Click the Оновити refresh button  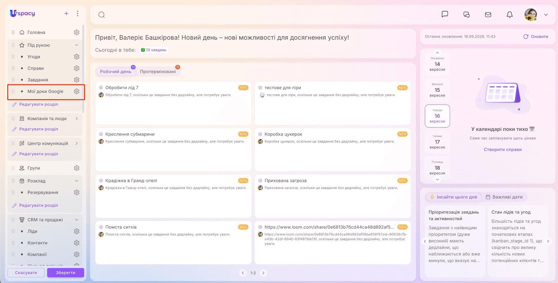pos(536,36)
